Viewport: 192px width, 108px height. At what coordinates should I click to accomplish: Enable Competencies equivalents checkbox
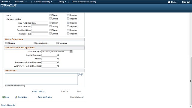pos(35,43)
